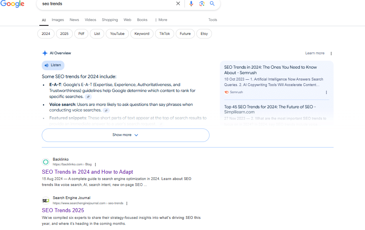365x230 pixels.
Task: Click the magnifying glass search icon
Action: 212,4
